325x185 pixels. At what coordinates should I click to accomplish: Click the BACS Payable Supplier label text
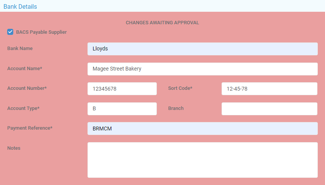click(x=41, y=32)
